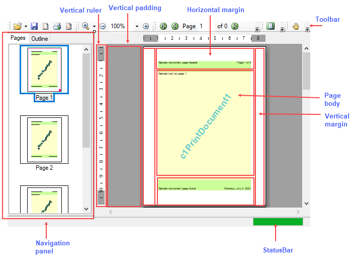352x260 pixels.
Task: Select the Hand pan tool
Action: (296, 26)
